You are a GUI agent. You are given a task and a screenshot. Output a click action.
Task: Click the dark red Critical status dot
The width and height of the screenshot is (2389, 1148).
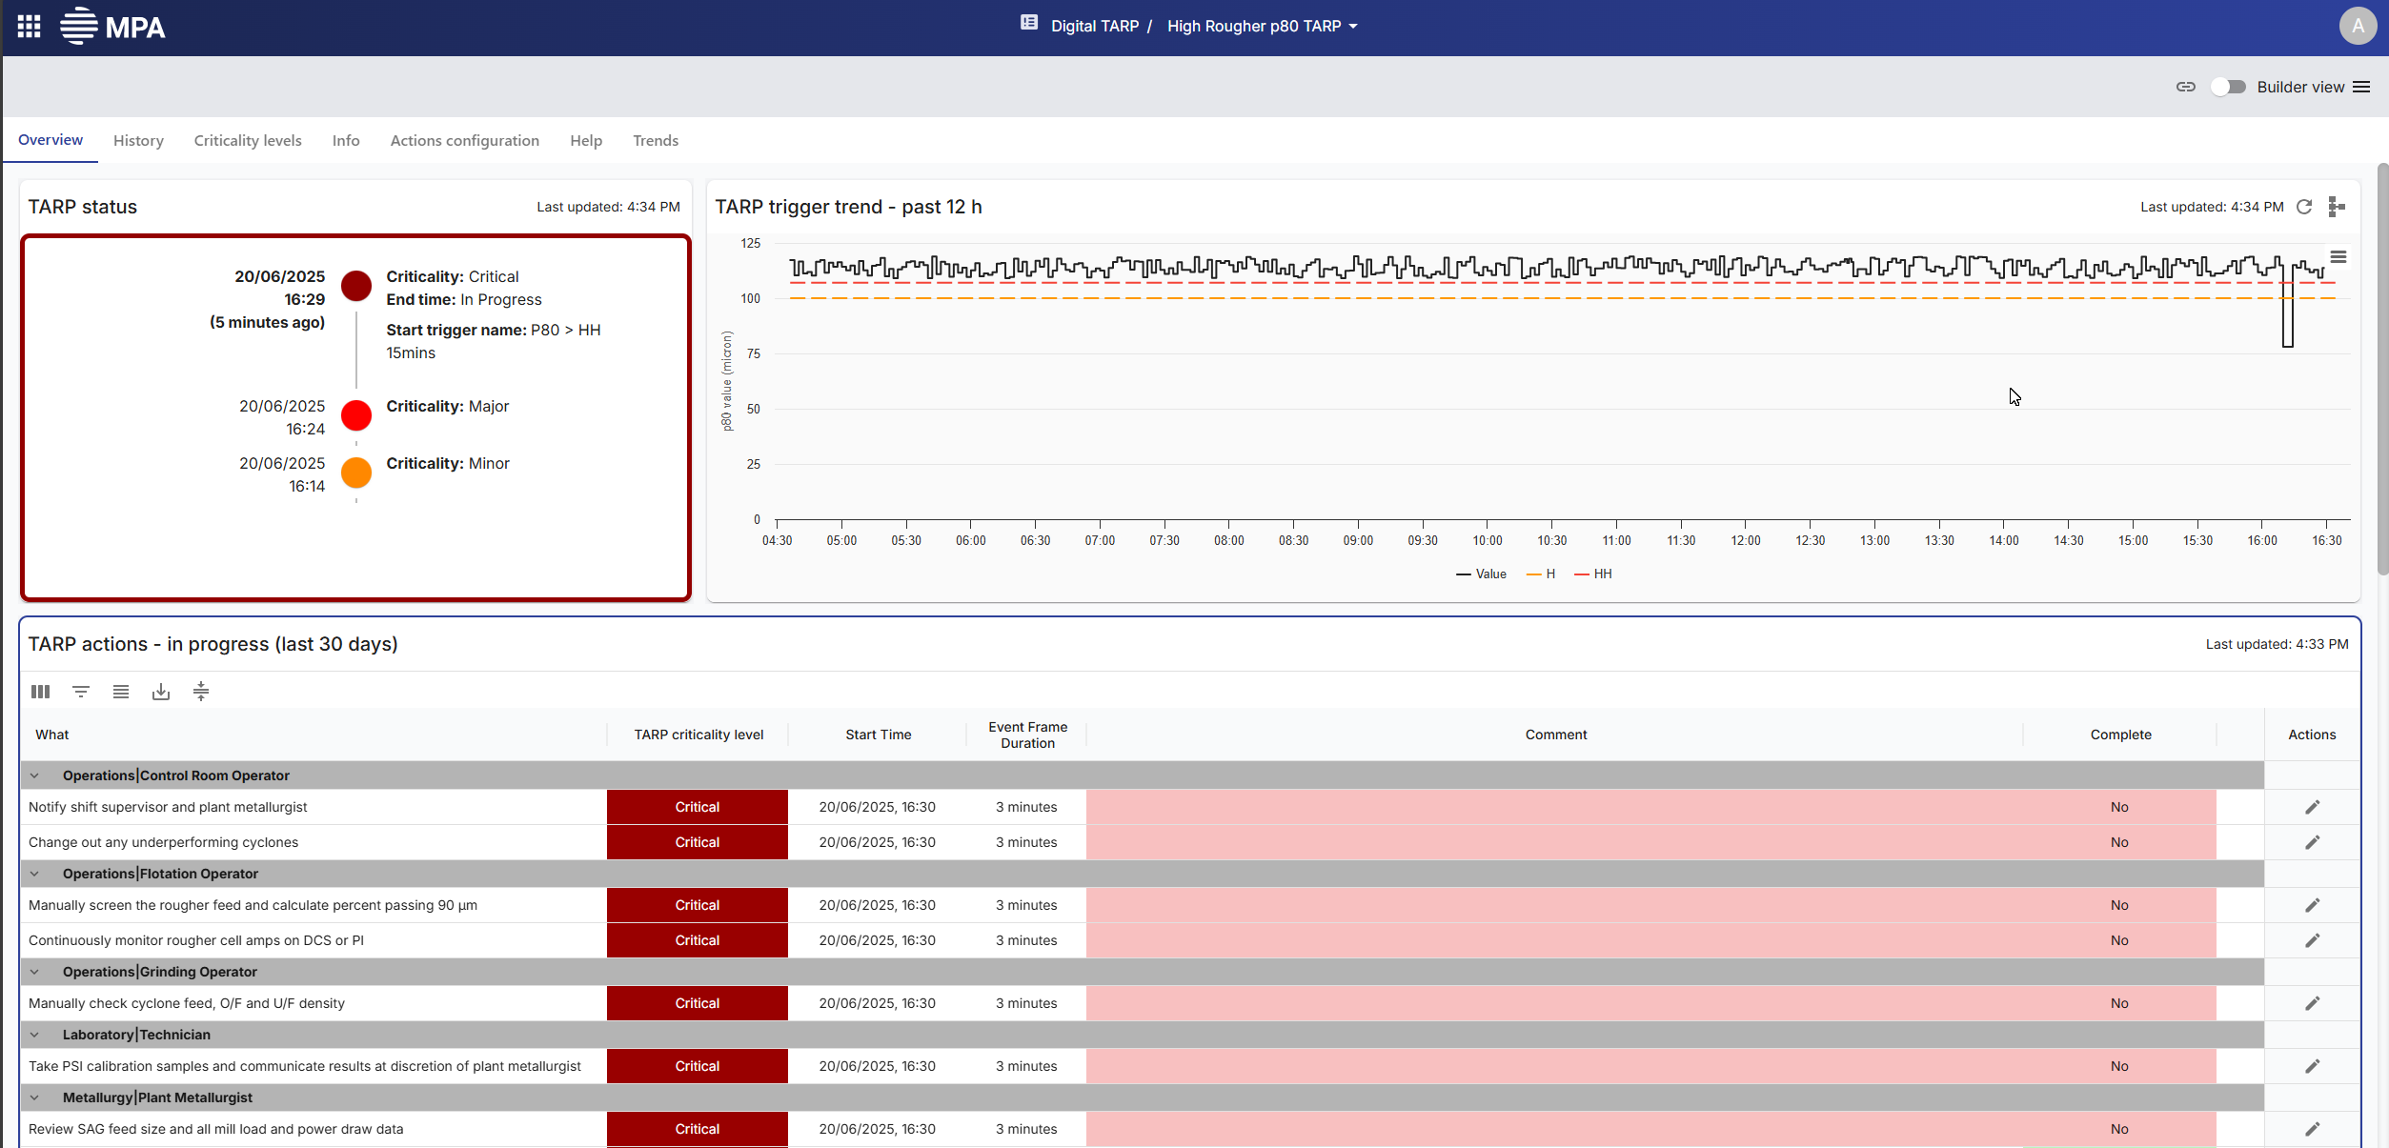pos(356,286)
